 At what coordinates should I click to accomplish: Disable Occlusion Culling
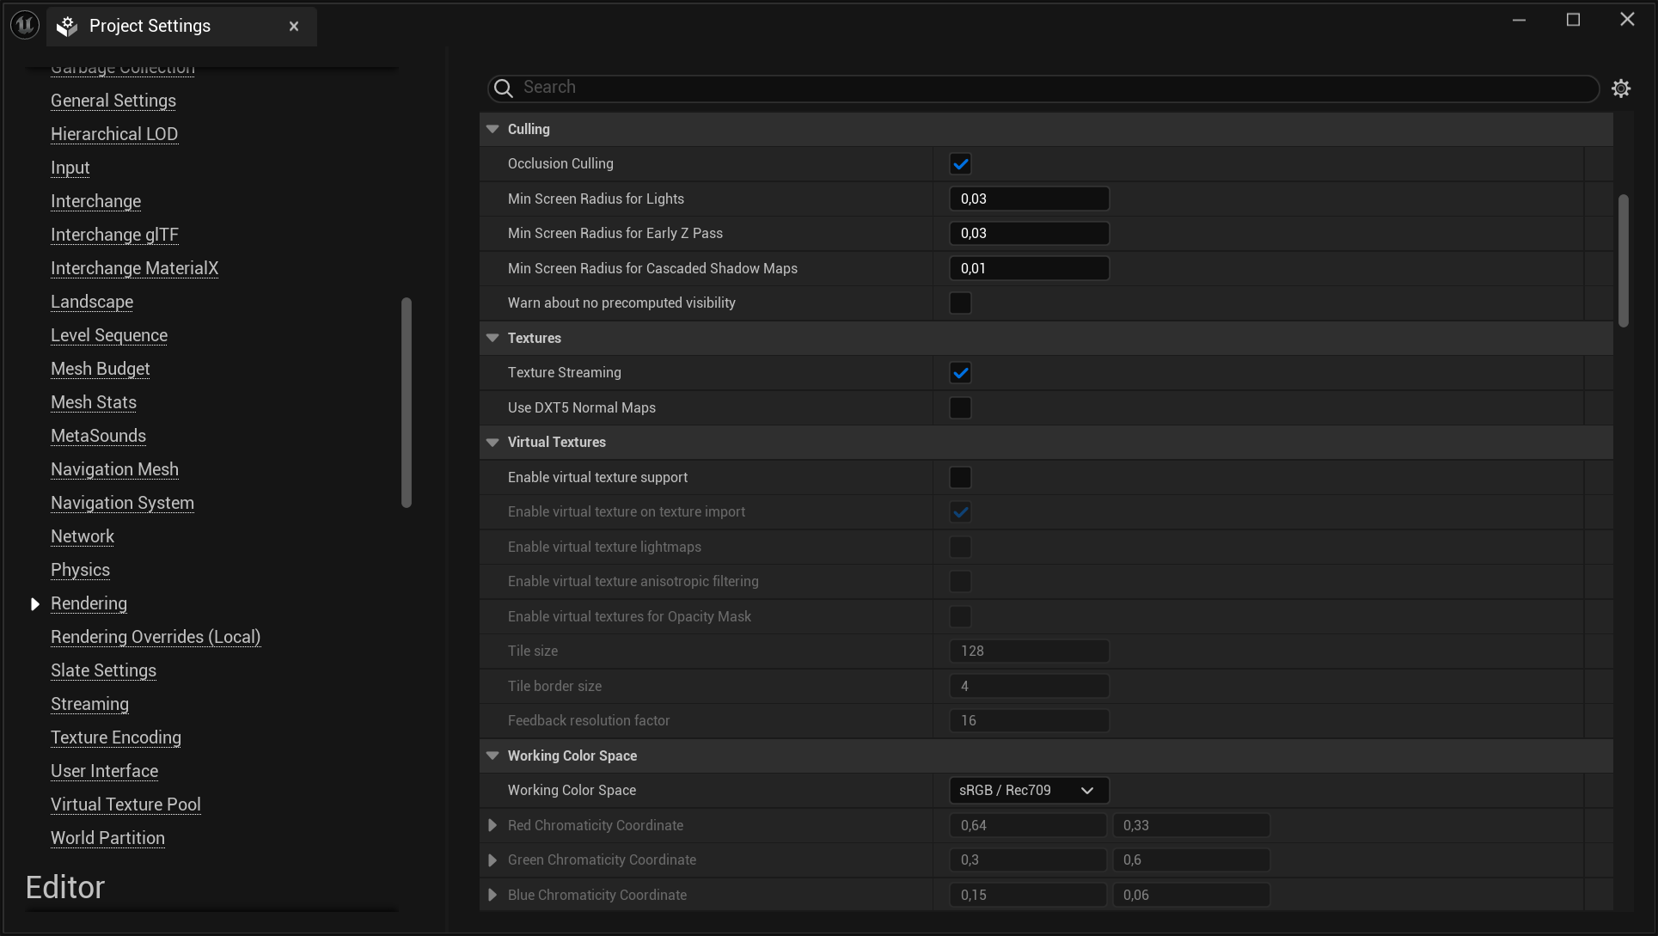pos(960,163)
